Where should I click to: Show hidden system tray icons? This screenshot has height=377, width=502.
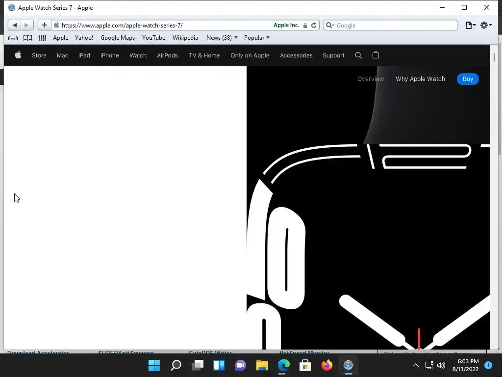(x=416, y=365)
